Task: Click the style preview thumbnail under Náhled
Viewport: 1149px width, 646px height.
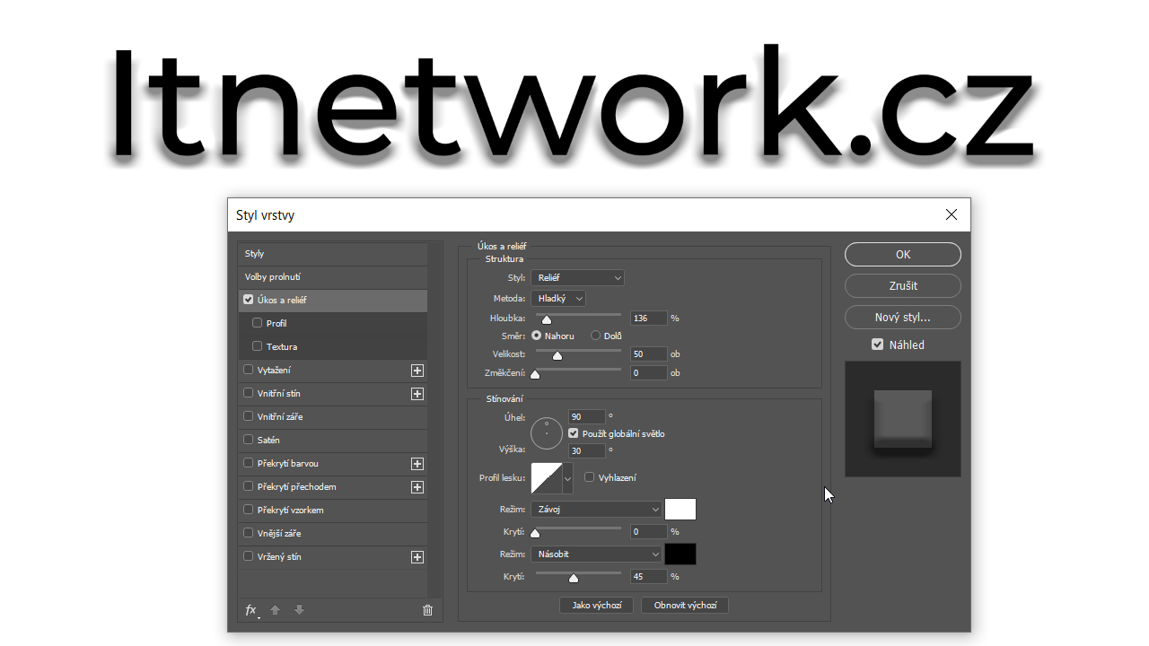Action: click(x=903, y=419)
